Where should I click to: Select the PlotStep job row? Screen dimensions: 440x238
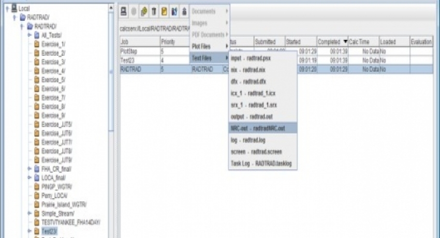coord(276,51)
